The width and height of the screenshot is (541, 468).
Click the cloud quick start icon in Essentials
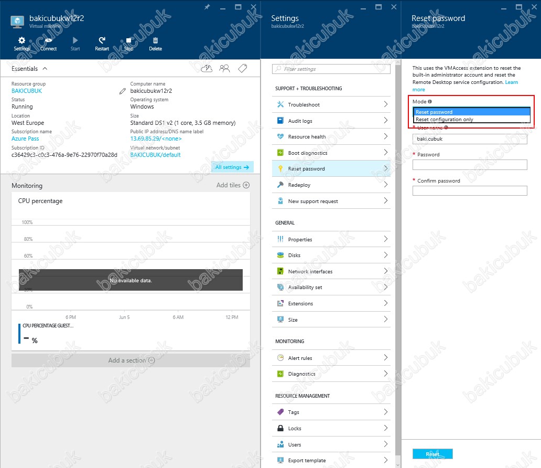point(207,68)
